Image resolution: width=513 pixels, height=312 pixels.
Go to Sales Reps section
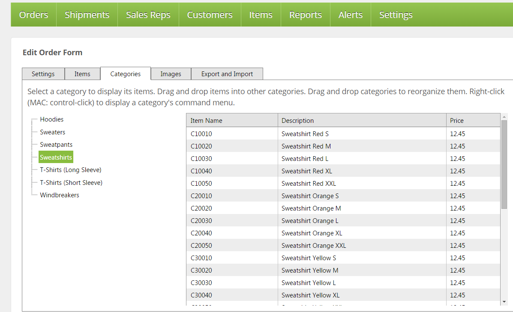(x=148, y=15)
